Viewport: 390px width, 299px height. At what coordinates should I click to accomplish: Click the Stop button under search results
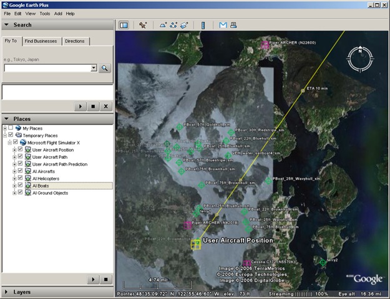(x=93, y=107)
